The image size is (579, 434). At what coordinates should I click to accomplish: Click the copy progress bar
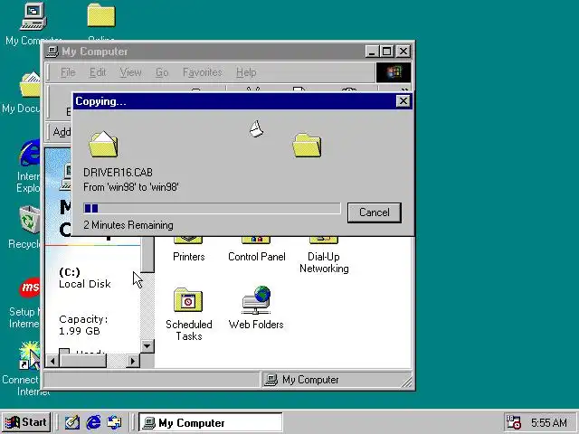click(212, 209)
